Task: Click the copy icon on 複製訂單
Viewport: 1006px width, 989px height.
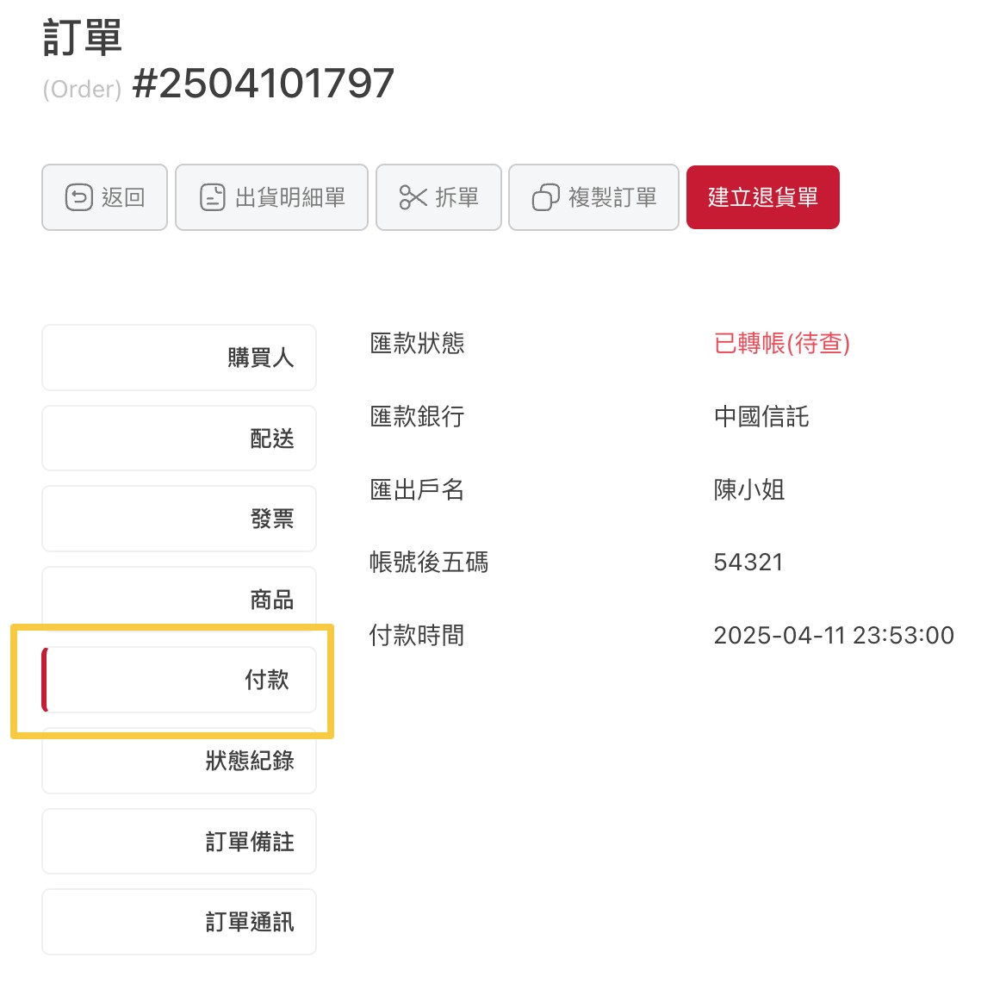Action: pos(545,197)
